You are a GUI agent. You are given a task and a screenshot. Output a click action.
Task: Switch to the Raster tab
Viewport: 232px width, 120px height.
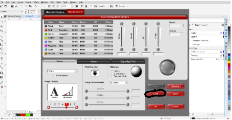[x=60, y=62]
